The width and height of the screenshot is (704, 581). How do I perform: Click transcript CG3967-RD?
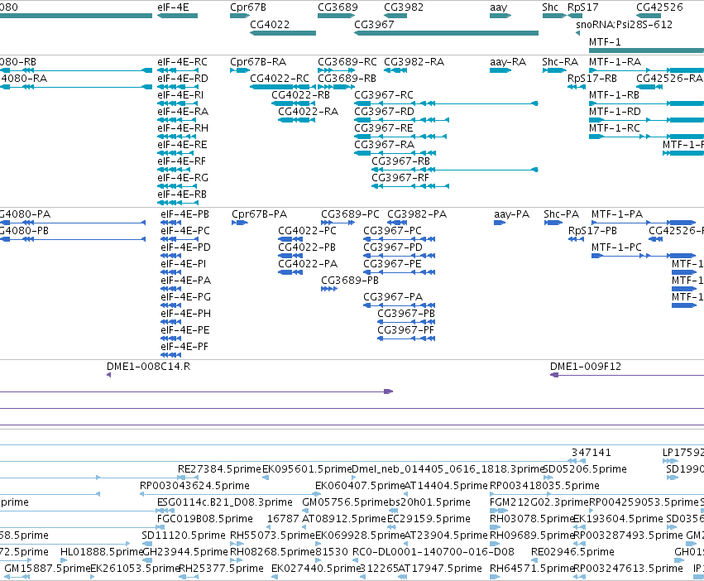click(x=384, y=112)
